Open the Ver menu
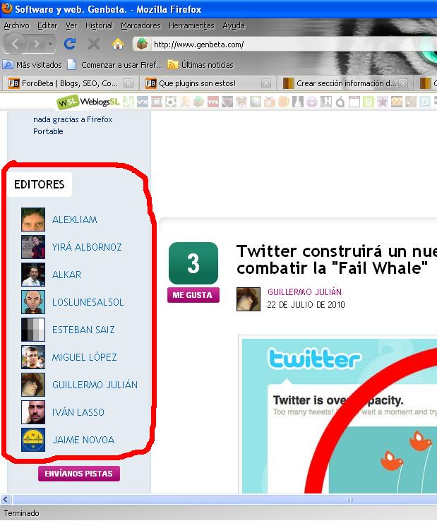The height and width of the screenshot is (528, 437). click(71, 25)
